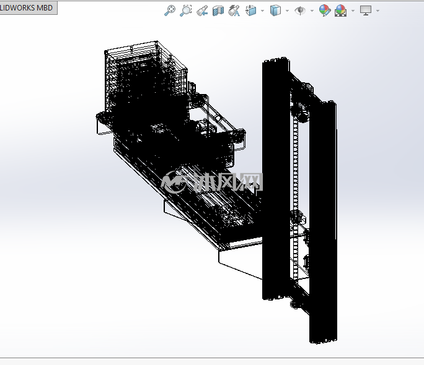Open the Dynamic Annotation Views tool
424x365 pixels.
point(234,11)
